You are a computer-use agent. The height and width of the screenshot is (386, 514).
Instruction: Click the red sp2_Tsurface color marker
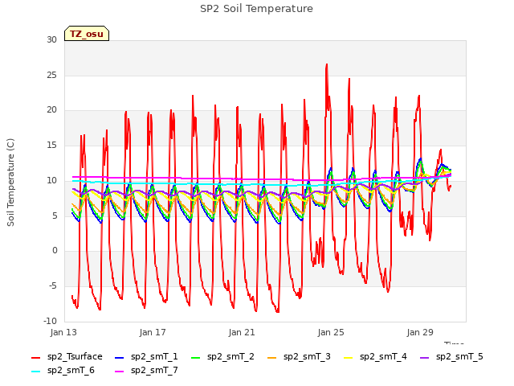35,357
